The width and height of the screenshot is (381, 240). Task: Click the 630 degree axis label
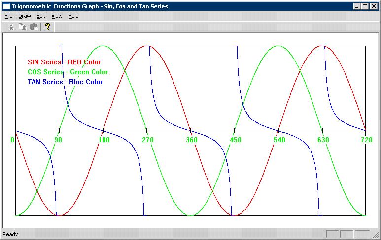click(323, 140)
